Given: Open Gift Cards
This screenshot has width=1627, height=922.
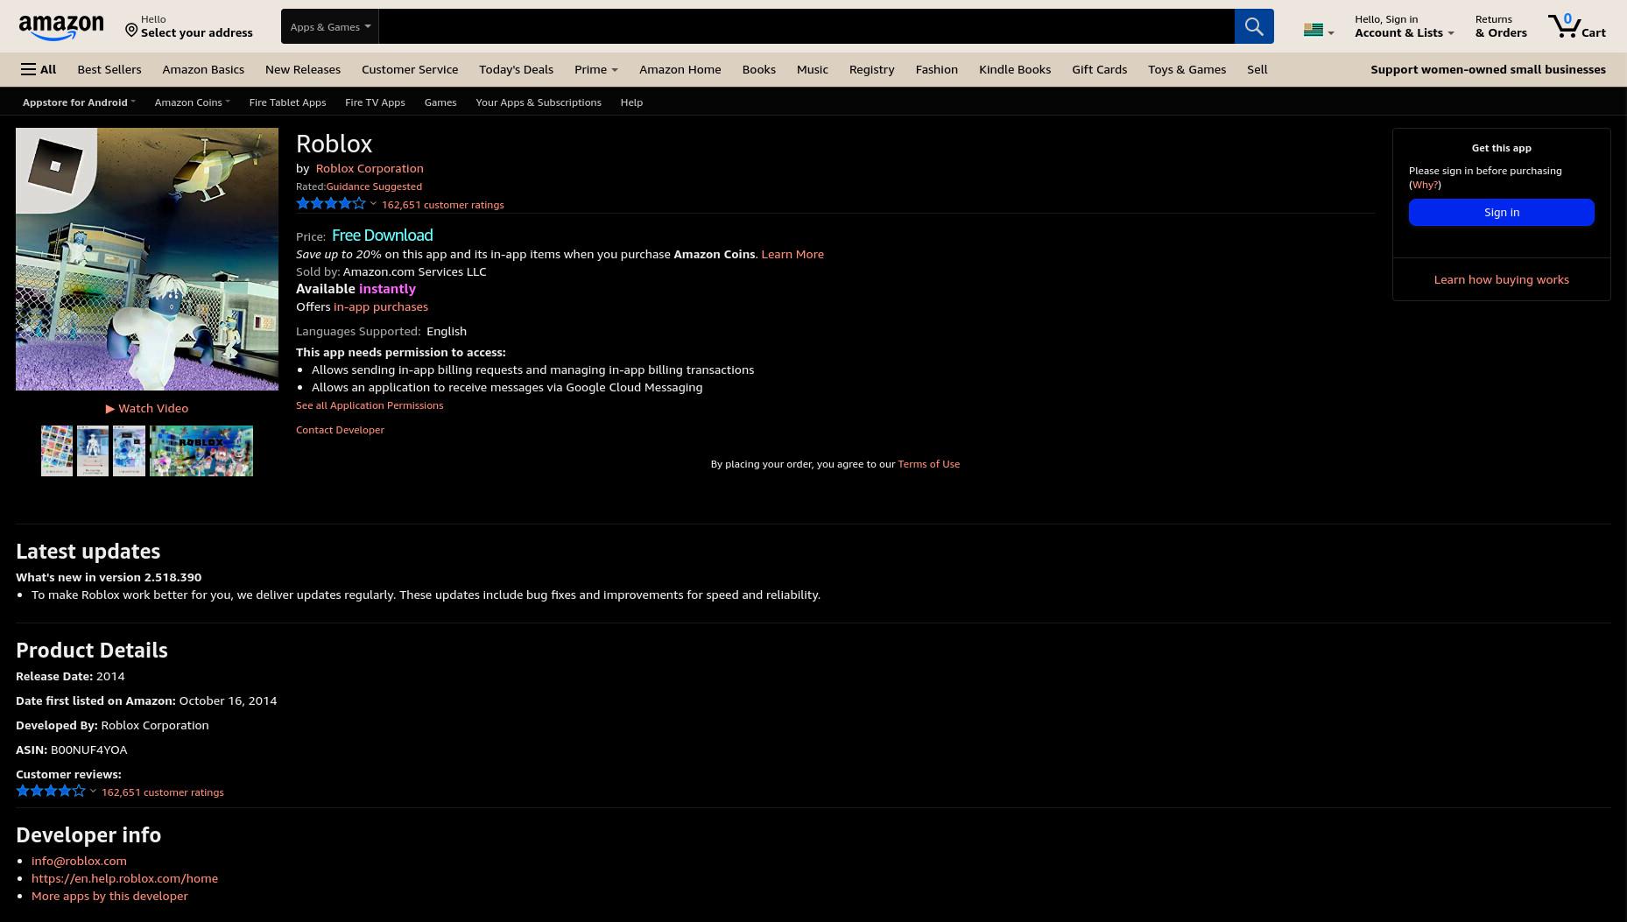Looking at the screenshot, I should click(x=1100, y=69).
